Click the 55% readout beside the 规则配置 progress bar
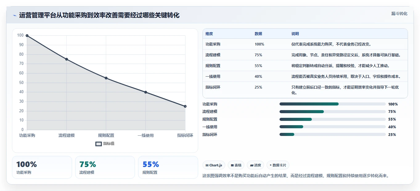Screen dimensions: 420x191 [x=392, y=119]
